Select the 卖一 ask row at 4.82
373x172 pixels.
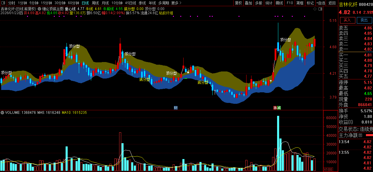tap(356, 49)
